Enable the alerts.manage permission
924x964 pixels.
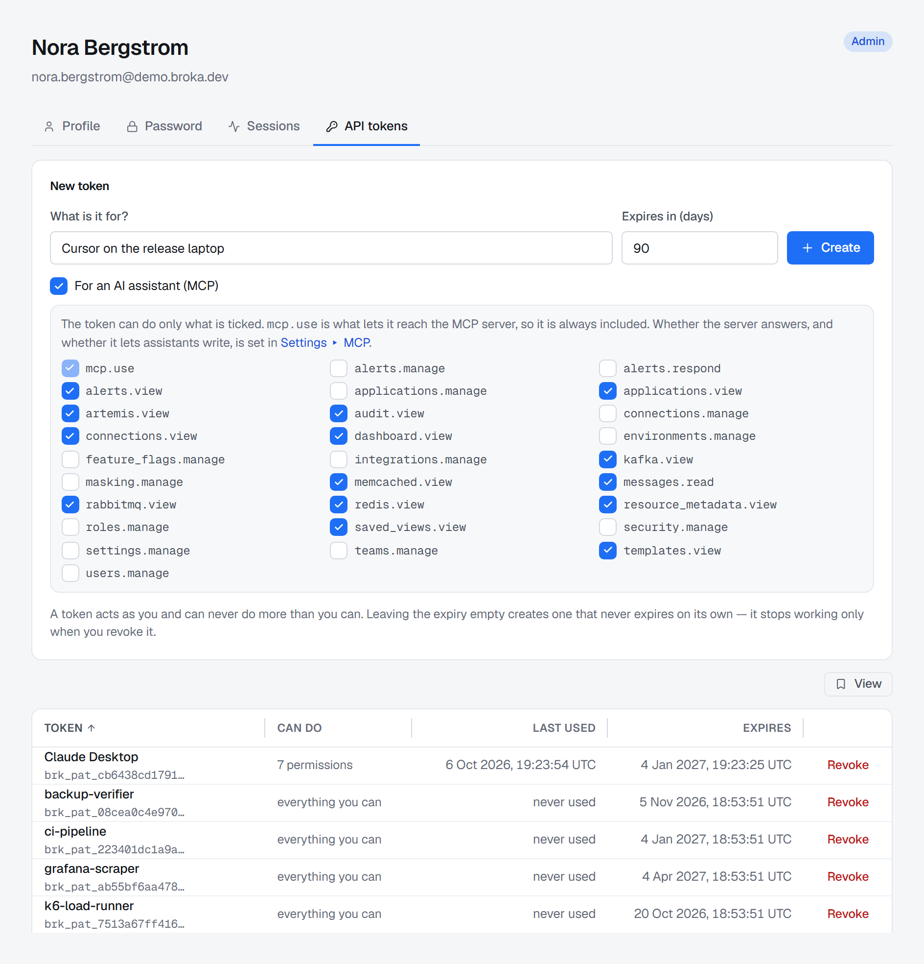tap(339, 368)
